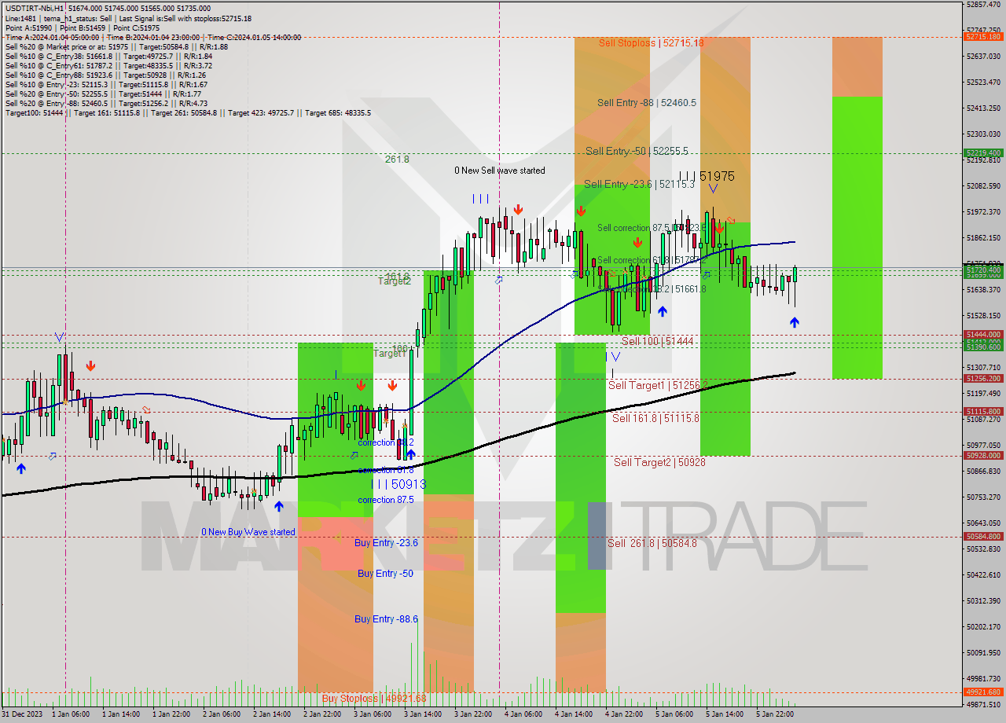Viewport: 1006px width, 723px height.
Task: Select the 'Sell 261.8 | 50584.8' label
Action: click(x=652, y=542)
